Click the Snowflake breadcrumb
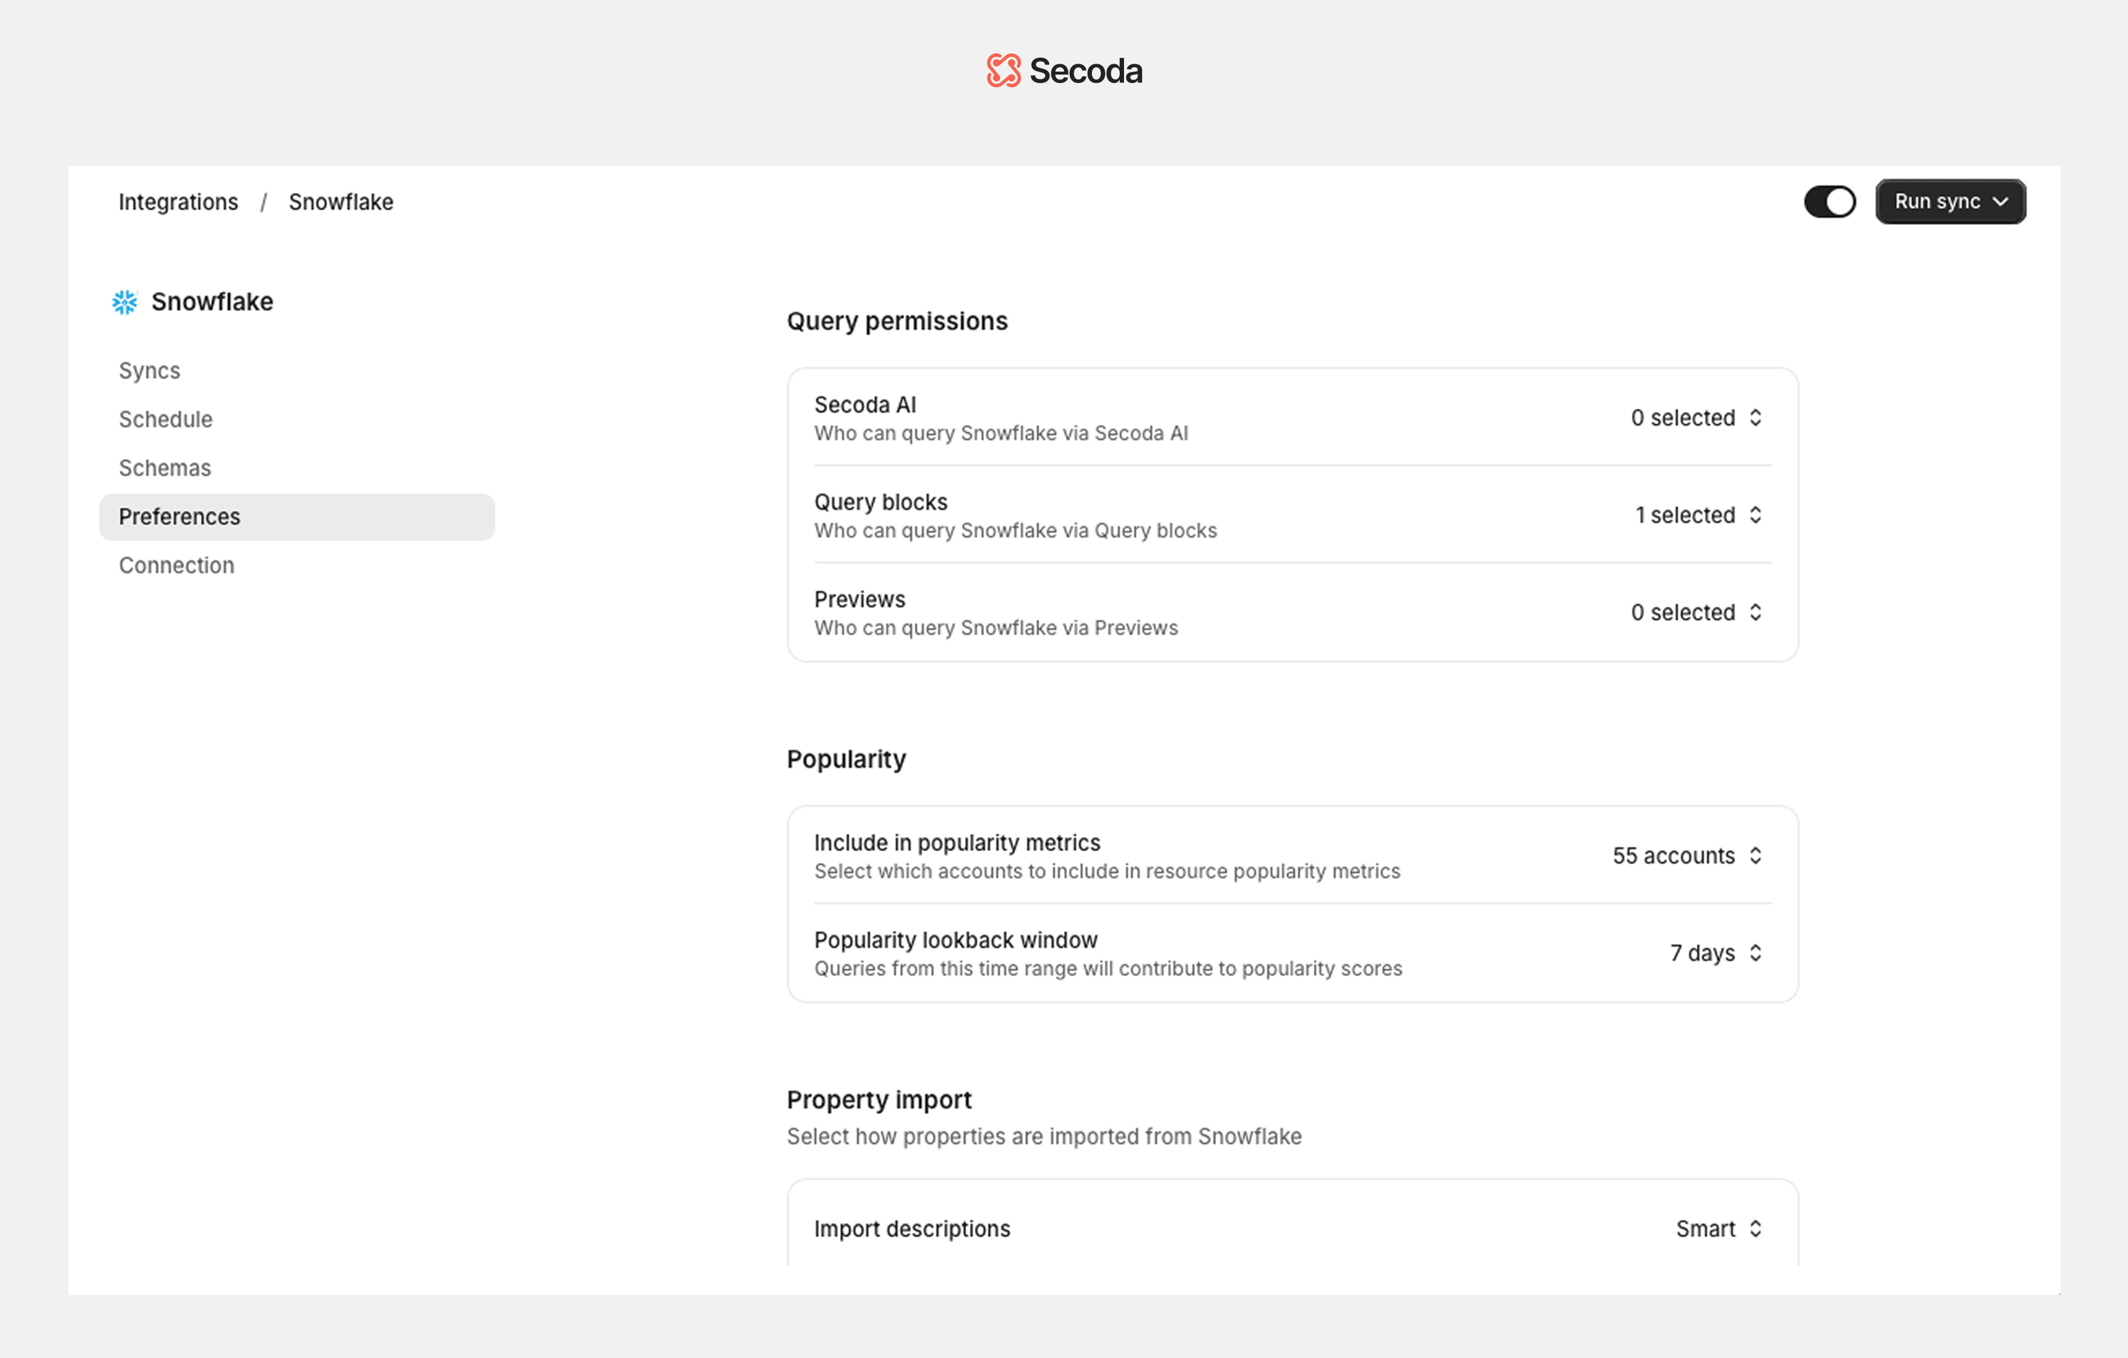 click(341, 201)
